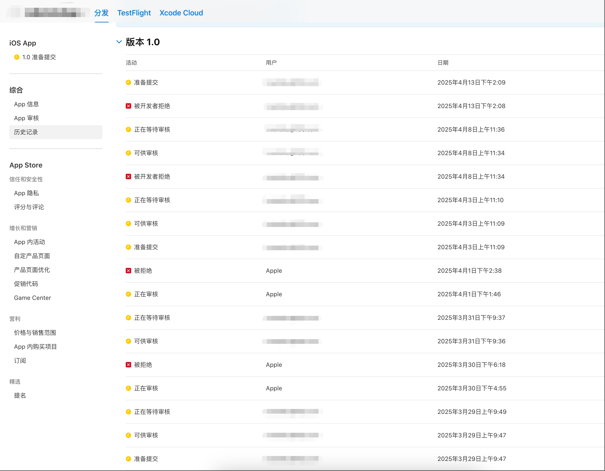The width and height of the screenshot is (605, 471).
Task: Open Game Center in sidebar
Action: (33, 298)
